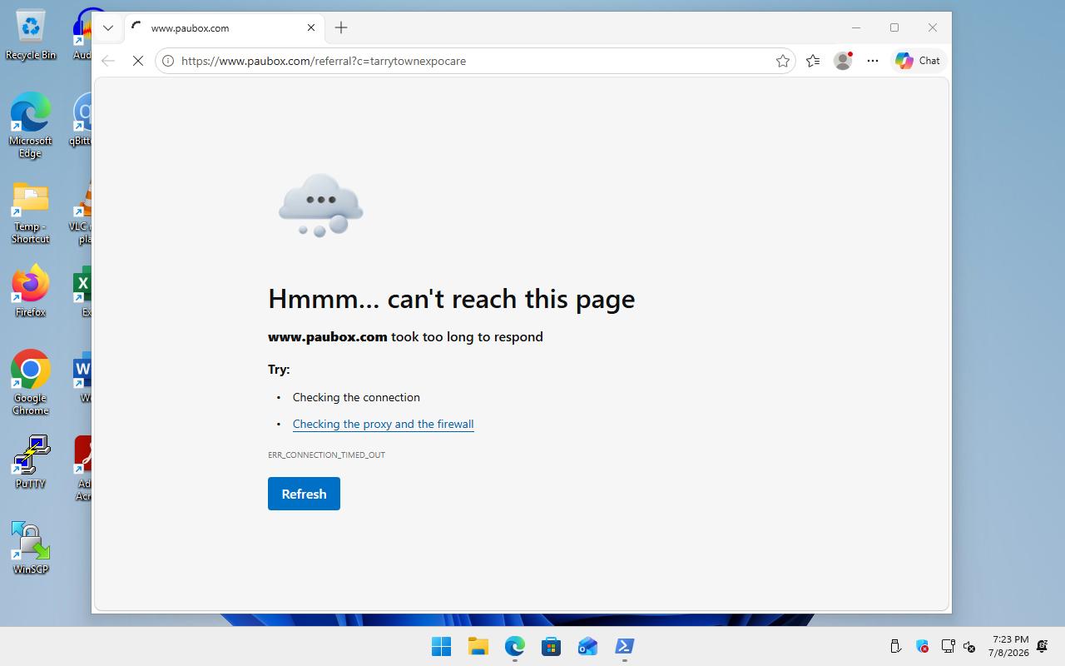Maximize the Edge window
1065x666 pixels.
(894, 27)
